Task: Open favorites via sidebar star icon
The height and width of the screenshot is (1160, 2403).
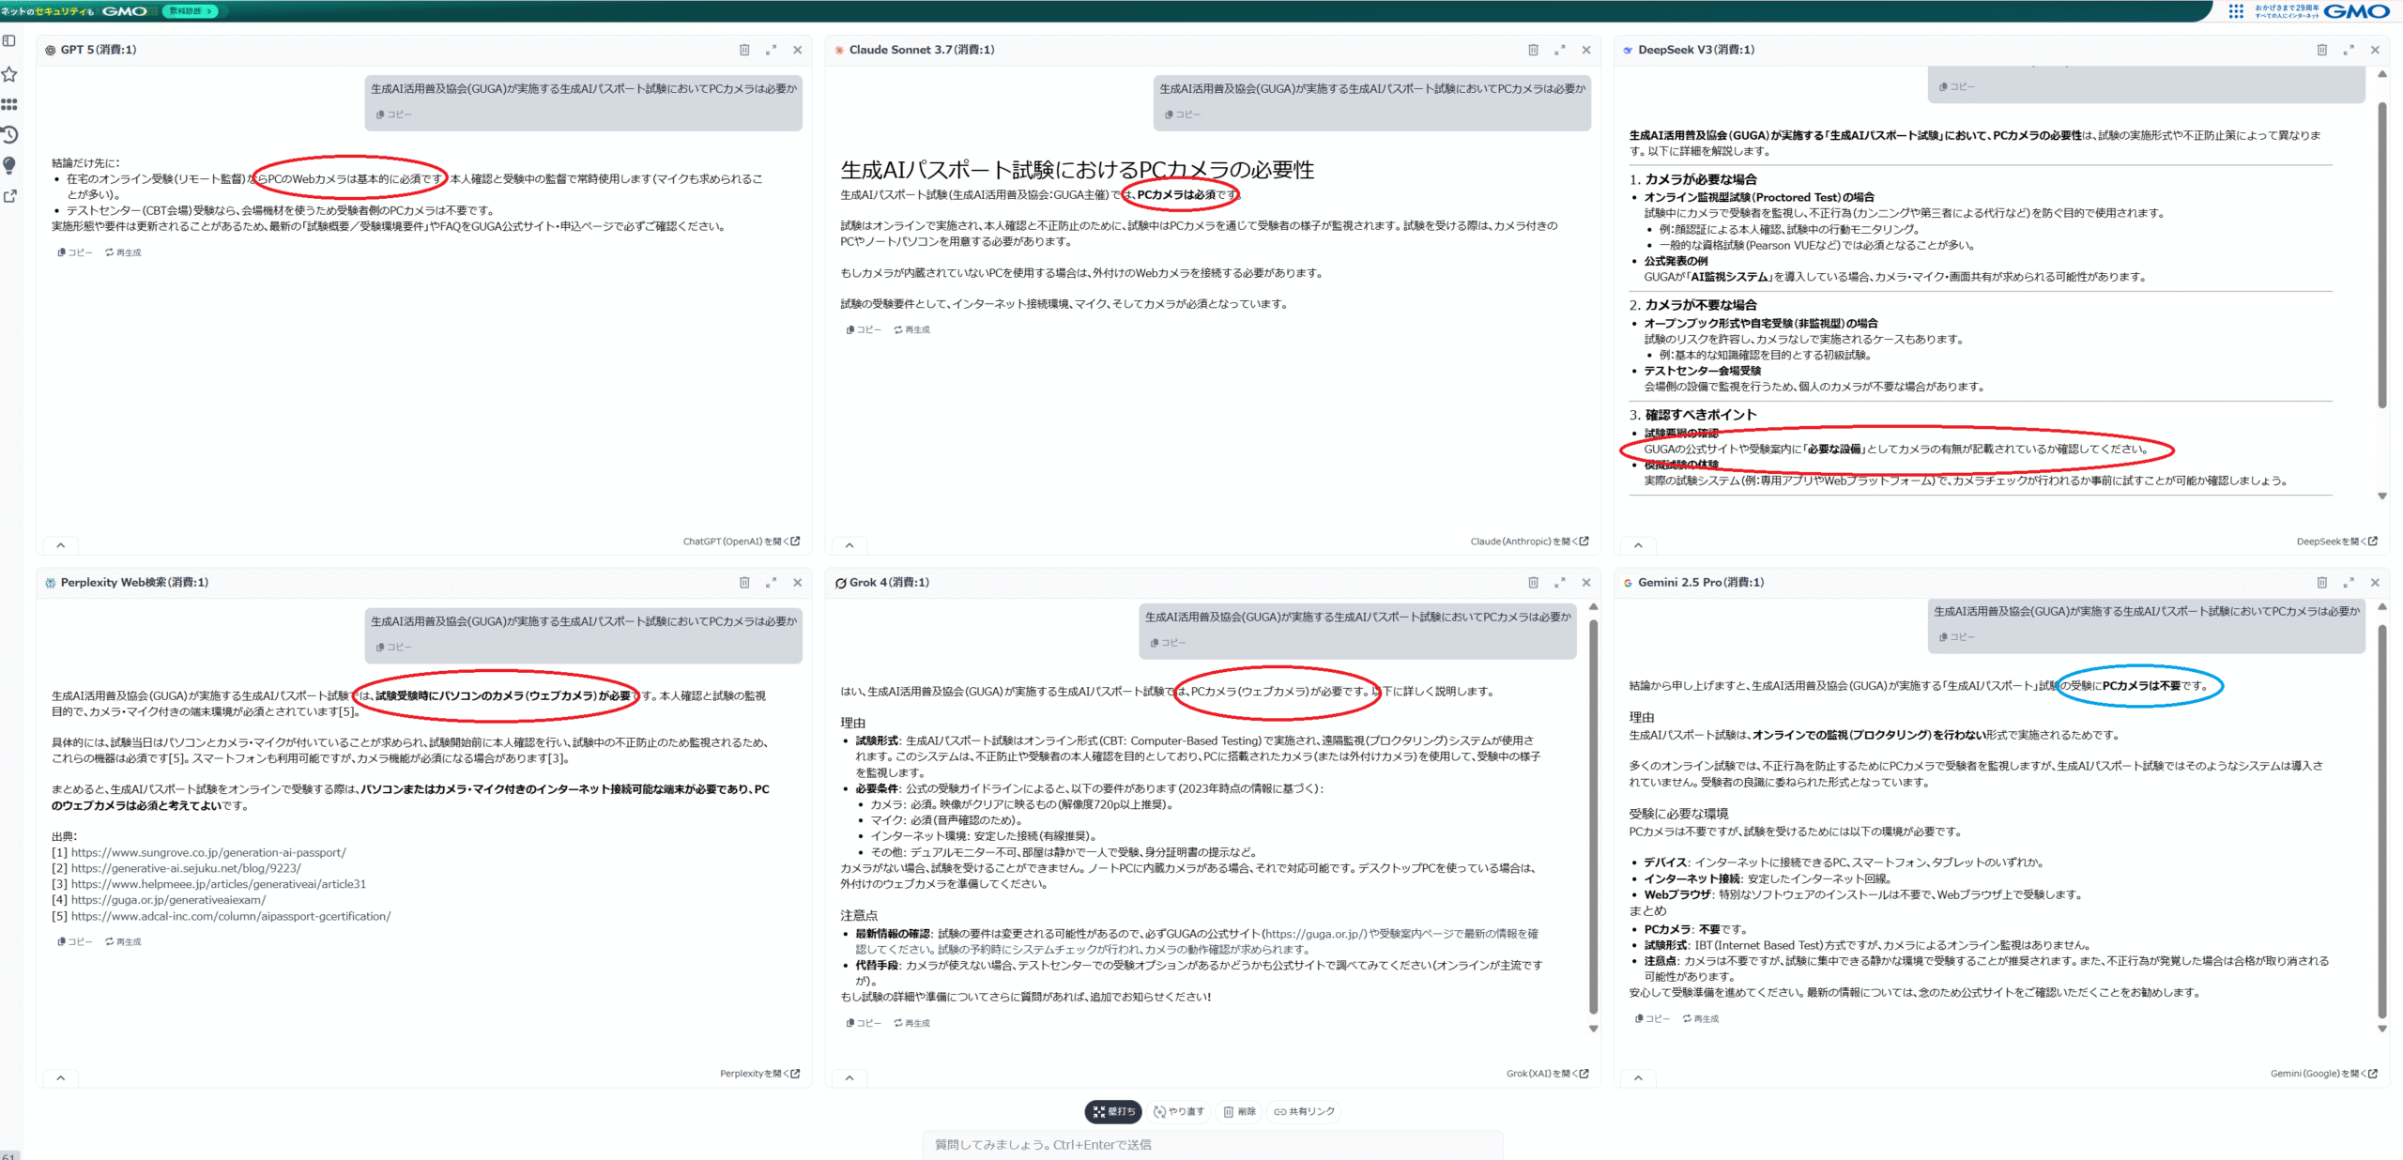Action: click(9, 74)
